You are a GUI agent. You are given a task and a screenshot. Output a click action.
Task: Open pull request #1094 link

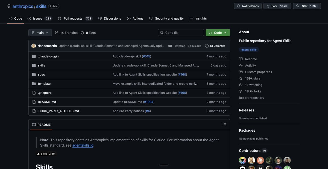149,102
